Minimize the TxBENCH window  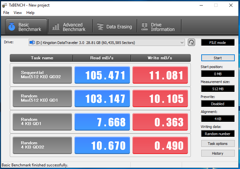(x=201, y=5)
